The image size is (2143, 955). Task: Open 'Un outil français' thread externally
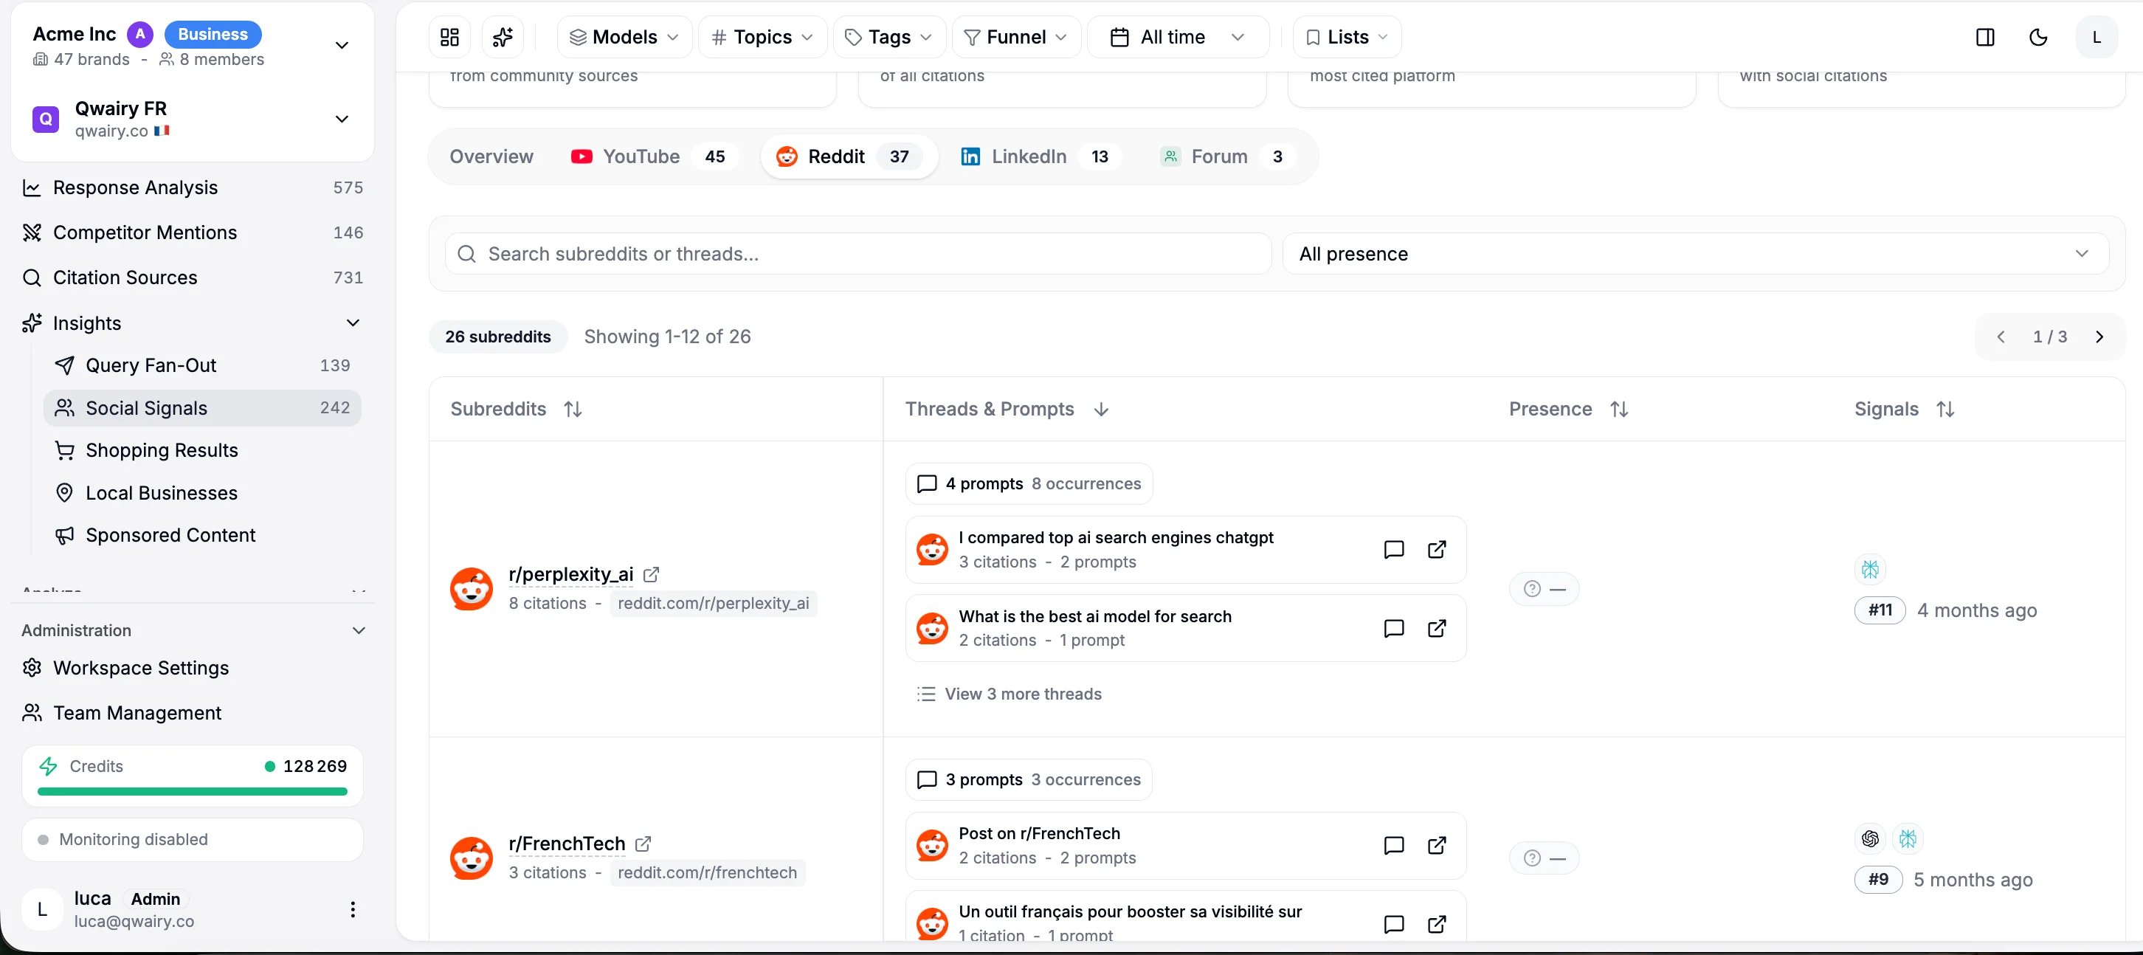click(x=1437, y=924)
